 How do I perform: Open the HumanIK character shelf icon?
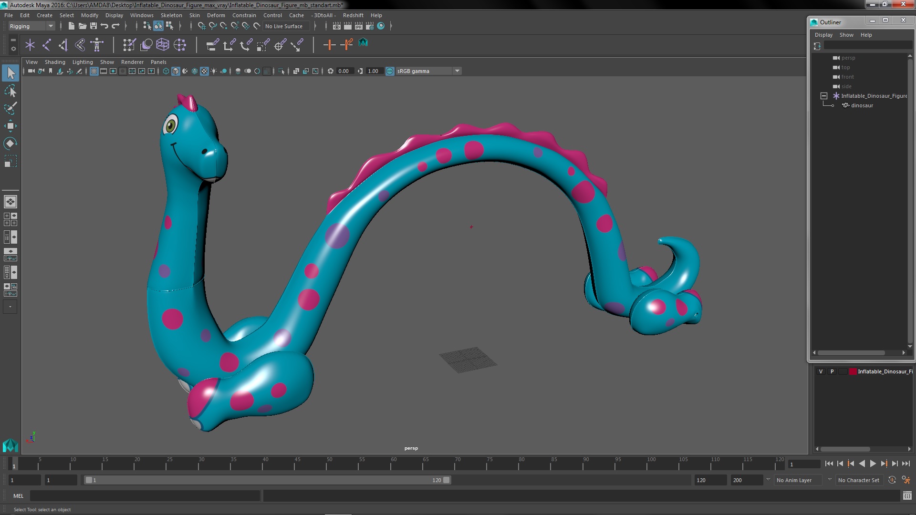tap(97, 45)
